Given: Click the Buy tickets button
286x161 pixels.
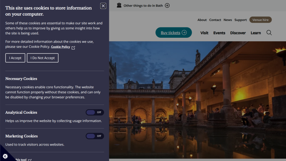Looking at the screenshot, I should [x=173, y=33].
